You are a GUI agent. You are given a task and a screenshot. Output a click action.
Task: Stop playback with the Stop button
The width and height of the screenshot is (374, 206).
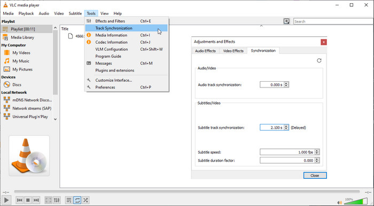point(28,200)
